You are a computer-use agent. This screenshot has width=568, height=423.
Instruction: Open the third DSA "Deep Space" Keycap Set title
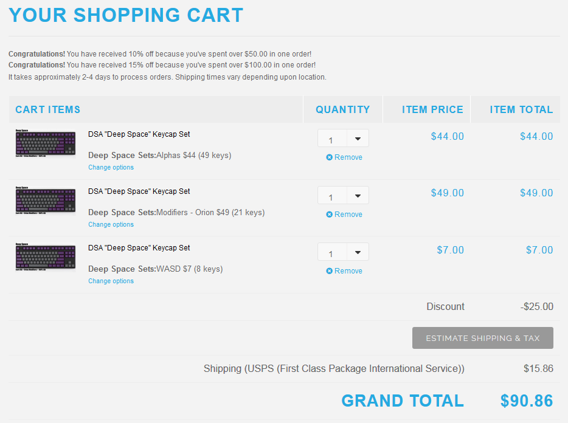tap(139, 248)
